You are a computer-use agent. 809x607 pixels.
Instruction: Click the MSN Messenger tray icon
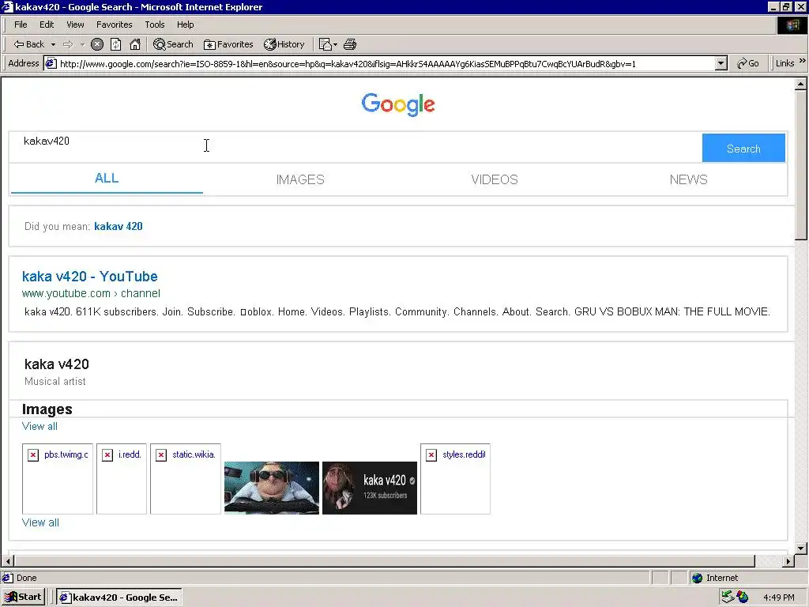tap(743, 598)
